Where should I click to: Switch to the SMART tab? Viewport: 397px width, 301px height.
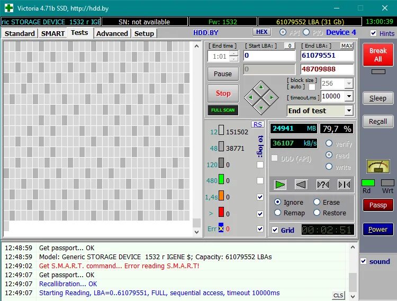pyautogui.click(x=52, y=33)
